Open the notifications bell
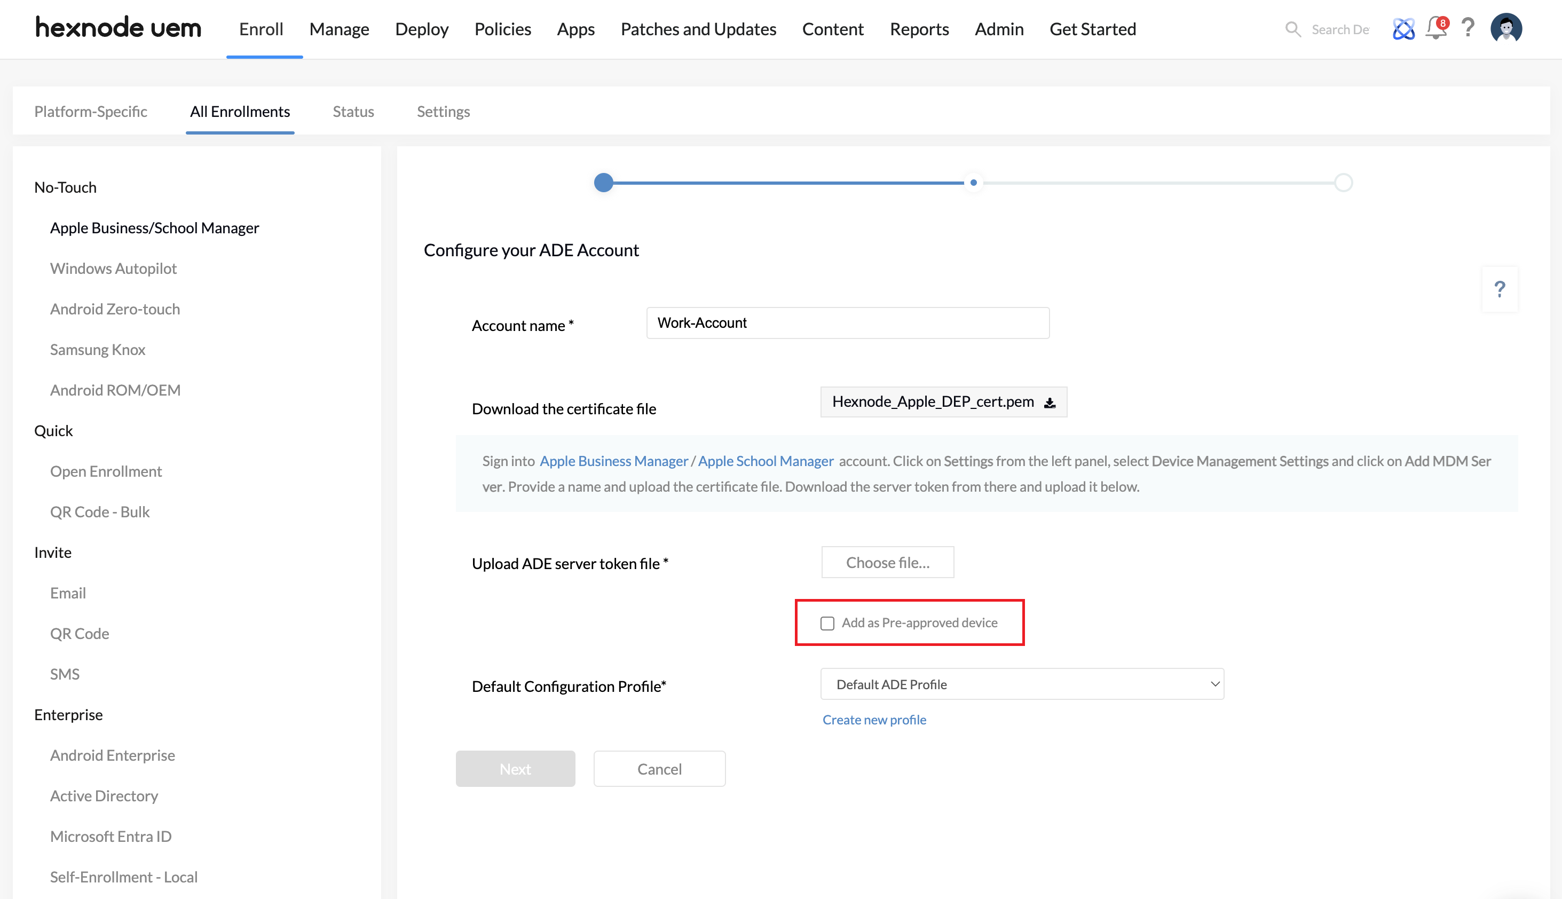The width and height of the screenshot is (1562, 899). click(x=1436, y=28)
